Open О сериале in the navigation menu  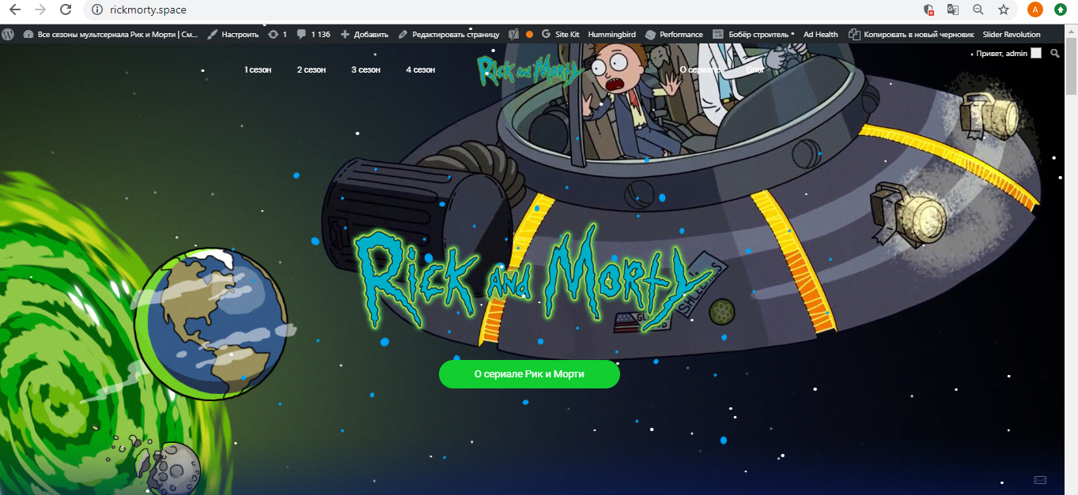(700, 69)
